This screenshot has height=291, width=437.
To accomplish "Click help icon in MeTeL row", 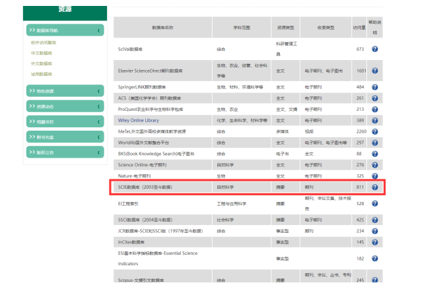I will tap(374, 131).
